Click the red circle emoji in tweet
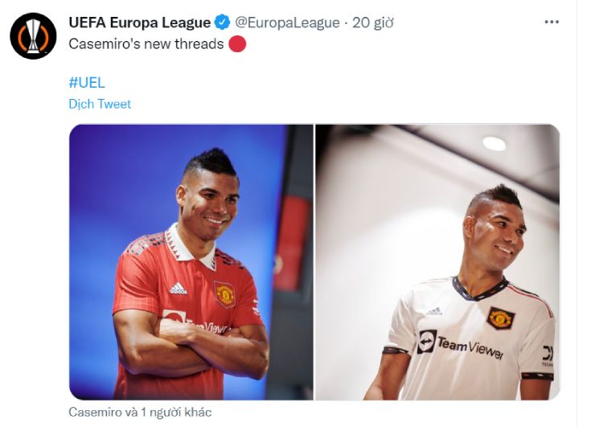Viewport: 595px width, 427px height. click(x=237, y=43)
